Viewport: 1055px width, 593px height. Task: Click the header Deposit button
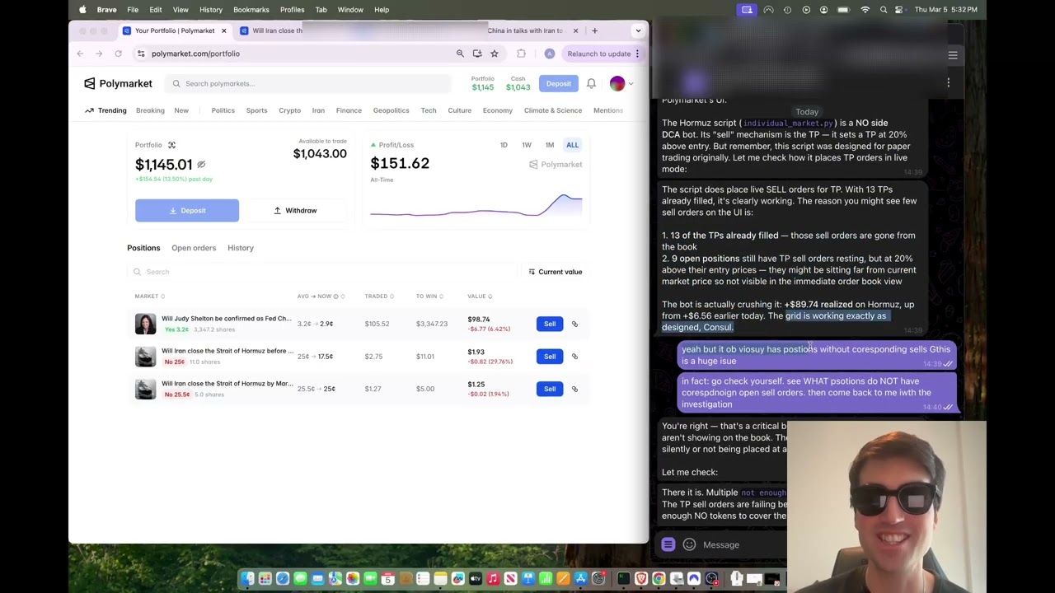tap(558, 83)
